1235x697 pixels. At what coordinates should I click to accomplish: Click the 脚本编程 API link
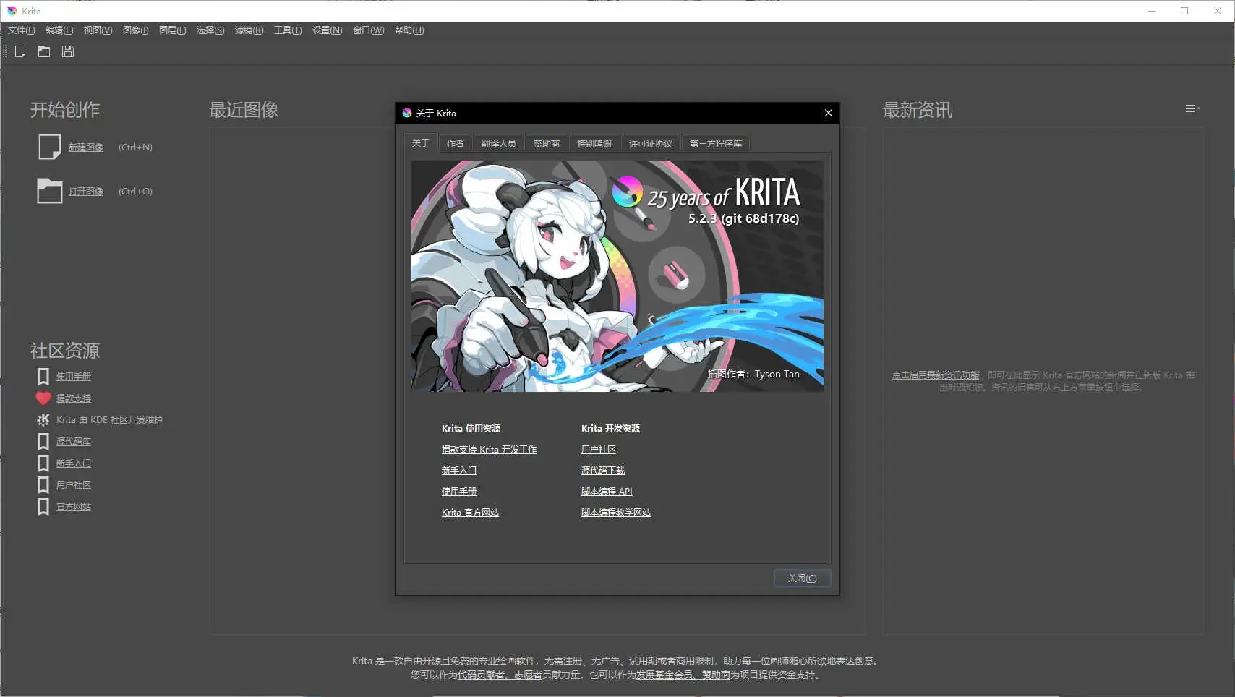(607, 492)
